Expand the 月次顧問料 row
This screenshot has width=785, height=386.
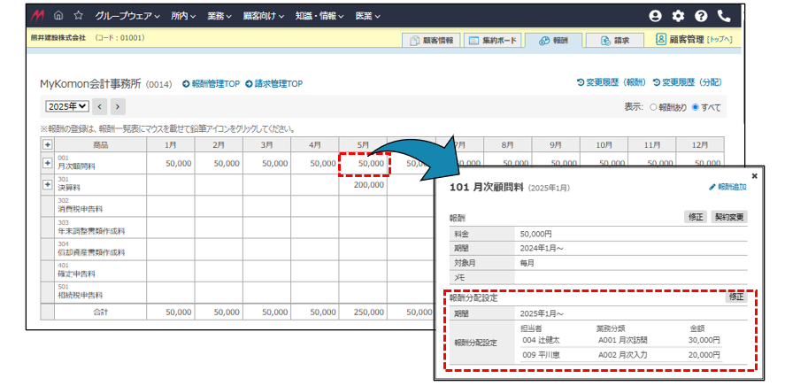click(48, 163)
